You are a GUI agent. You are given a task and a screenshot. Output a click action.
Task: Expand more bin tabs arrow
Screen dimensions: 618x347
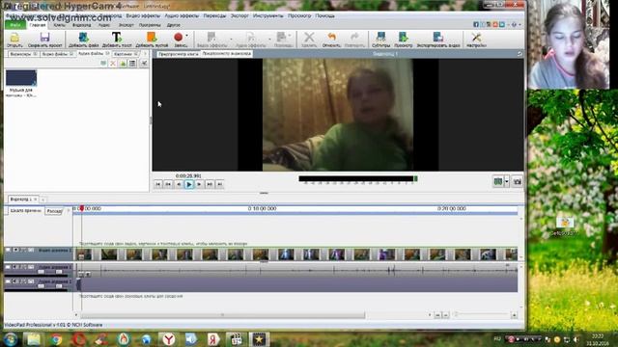[145, 54]
